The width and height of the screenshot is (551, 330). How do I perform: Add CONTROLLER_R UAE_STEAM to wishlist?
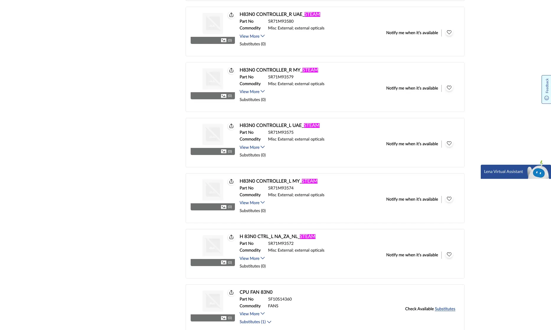click(449, 32)
